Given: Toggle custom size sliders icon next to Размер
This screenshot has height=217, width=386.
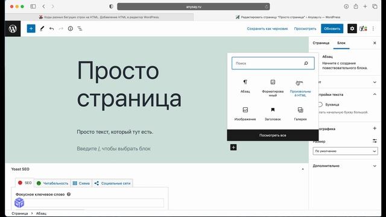Looking at the screenshot, I should click(x=375, y=141).
